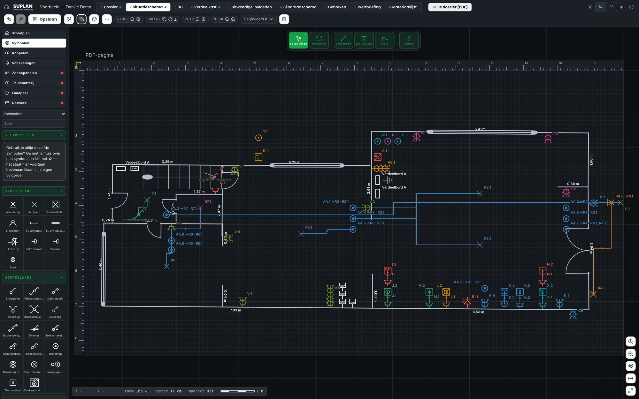Image resolution: width=639 pixels, height=399 pixels.
Task: Pick the Spot symbol
Action: [13, 262]
